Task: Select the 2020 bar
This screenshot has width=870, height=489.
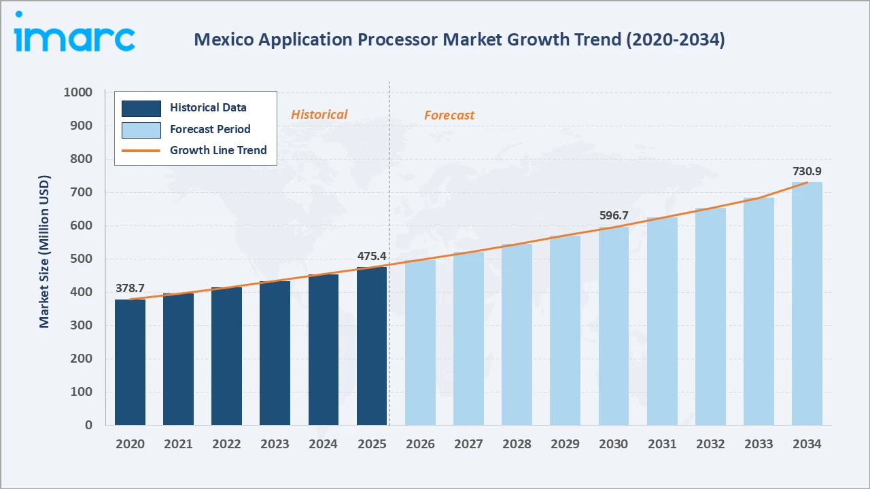Action: (x=130, y=362)
